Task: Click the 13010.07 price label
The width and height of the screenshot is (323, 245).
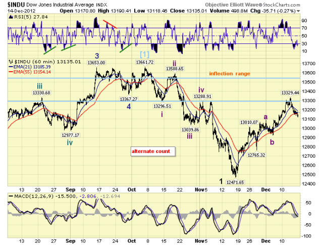Action: [x=249, y=122]
